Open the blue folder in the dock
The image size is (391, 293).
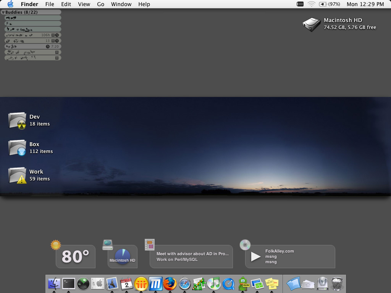[294, 284]
